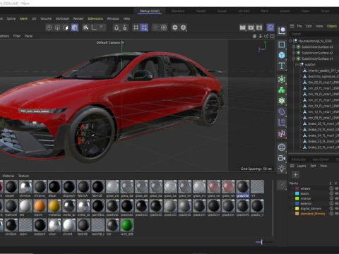339x254 pixels.
Task: Click the pink Deformer icon
Action: point(282,133)
